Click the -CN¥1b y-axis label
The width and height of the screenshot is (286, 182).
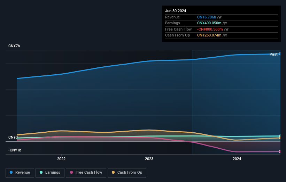point(15,150)
